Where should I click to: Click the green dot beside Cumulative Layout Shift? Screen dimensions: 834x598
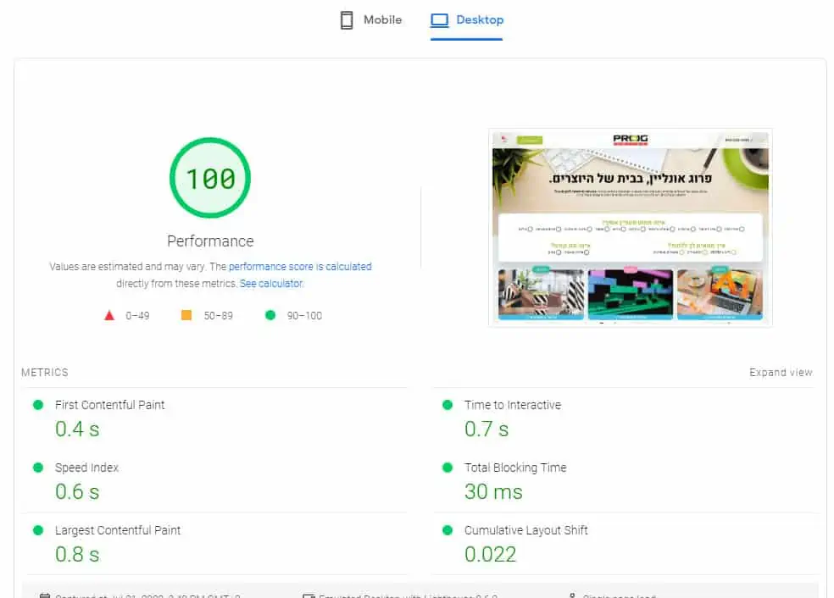point(448,530)
